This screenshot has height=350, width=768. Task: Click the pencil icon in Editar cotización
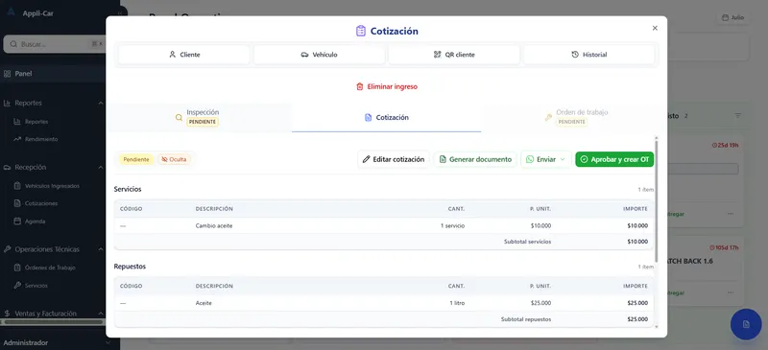[x=367, y=159]
